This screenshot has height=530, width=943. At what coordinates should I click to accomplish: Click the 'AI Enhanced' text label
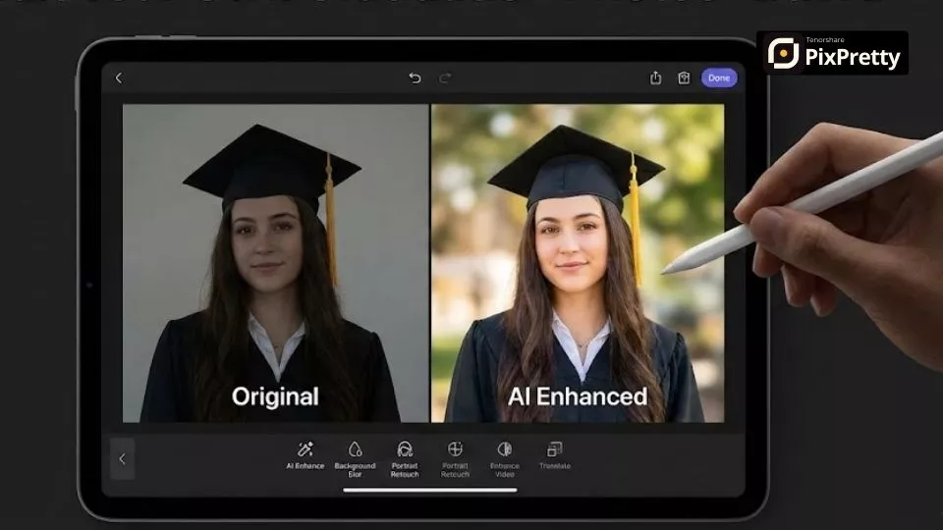coord(577,397)
